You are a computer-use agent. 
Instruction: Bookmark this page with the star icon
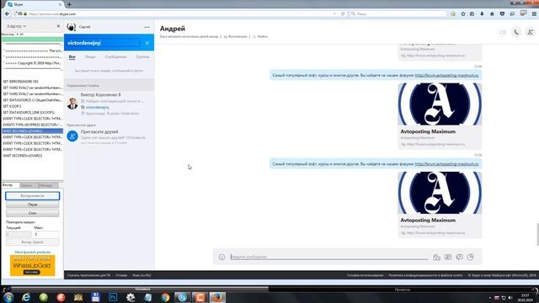click(463, 13)
